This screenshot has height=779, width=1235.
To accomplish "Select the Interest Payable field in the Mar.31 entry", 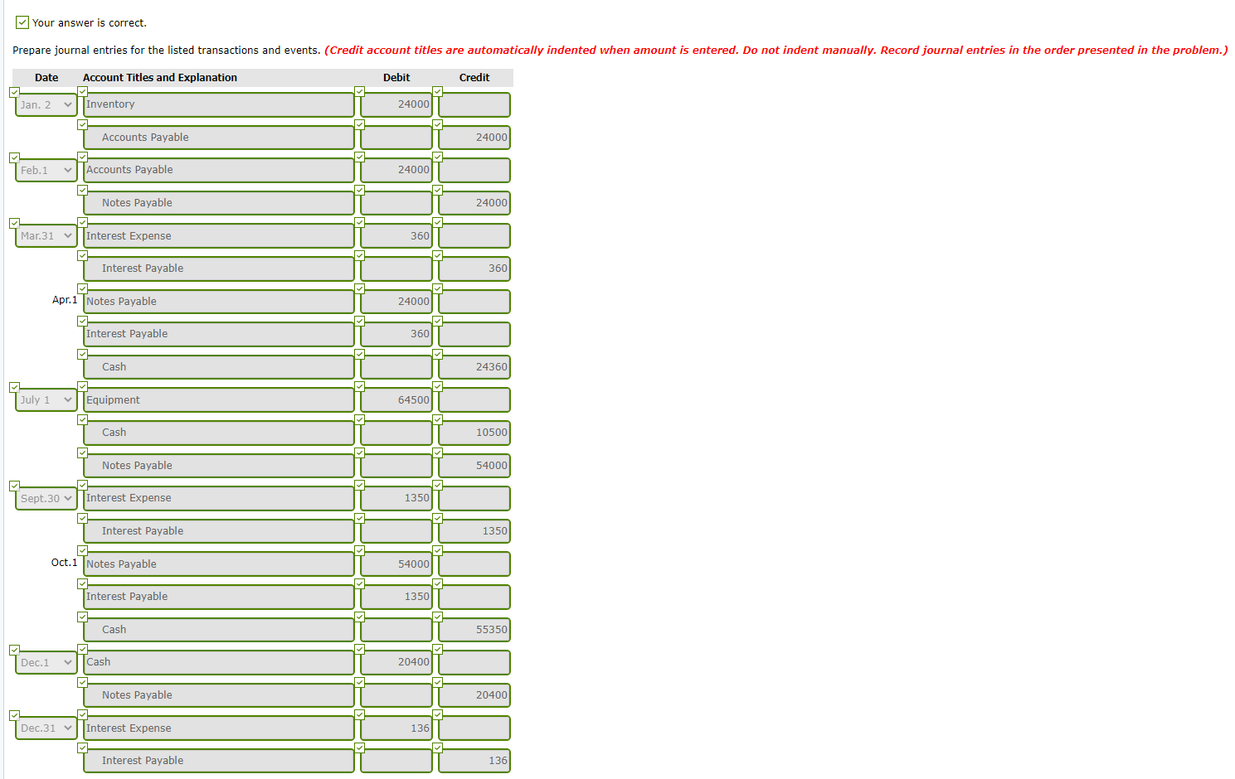I will (218, 269).
